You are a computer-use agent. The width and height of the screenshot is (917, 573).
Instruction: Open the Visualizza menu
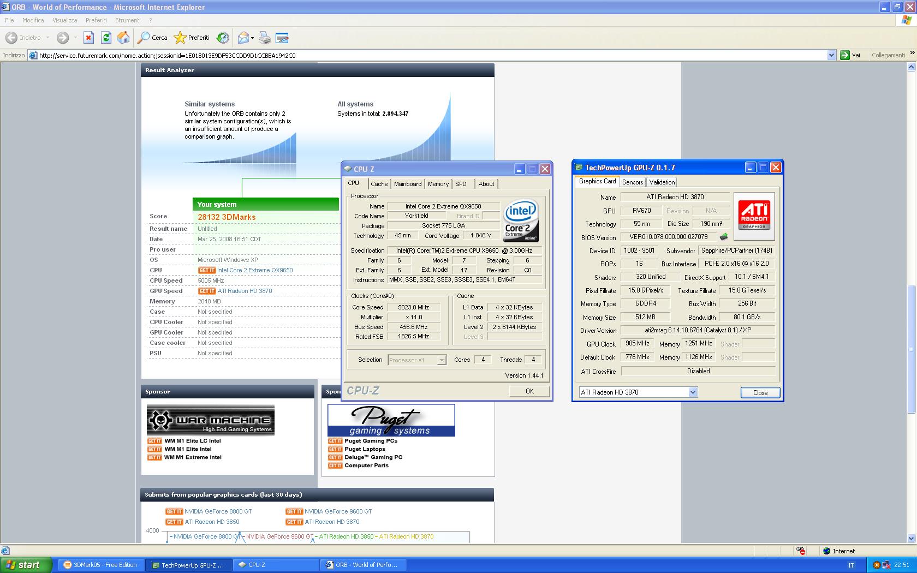point(65,20)
